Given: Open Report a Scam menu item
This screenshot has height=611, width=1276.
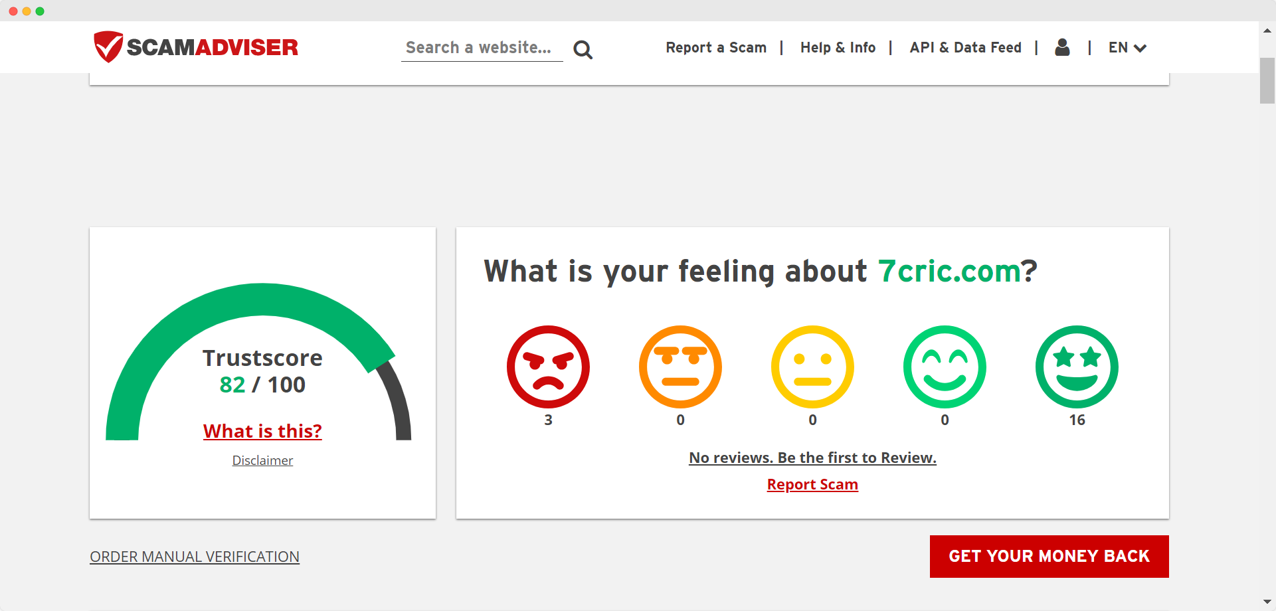Looking at the screenshot, I should 716,48.
